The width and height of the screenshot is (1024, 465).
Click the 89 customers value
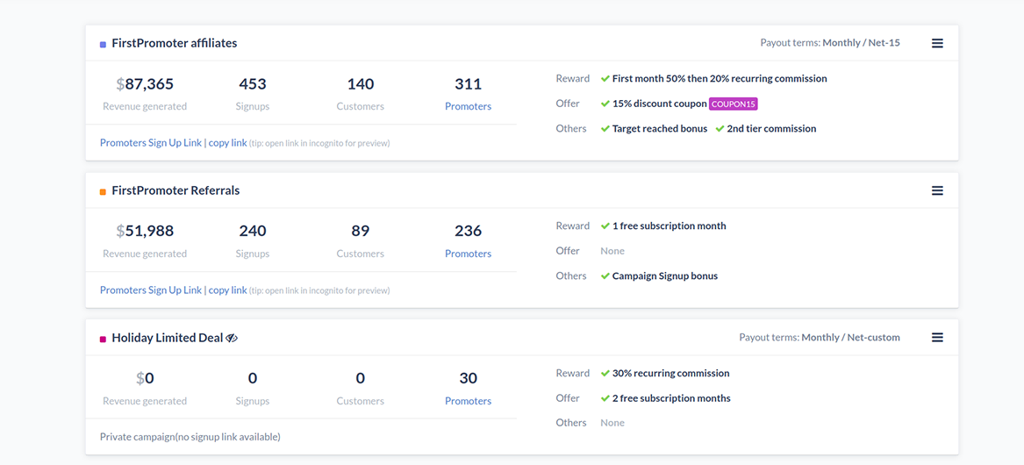[x=361, y=231]
